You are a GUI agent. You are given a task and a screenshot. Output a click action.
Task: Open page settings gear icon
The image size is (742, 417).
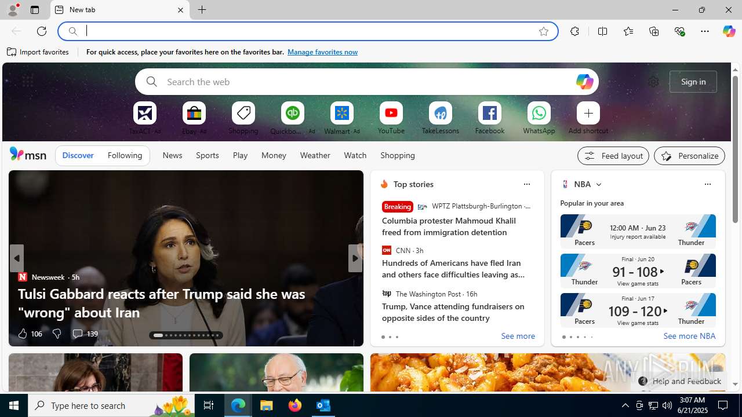click(x=653, y=82)
